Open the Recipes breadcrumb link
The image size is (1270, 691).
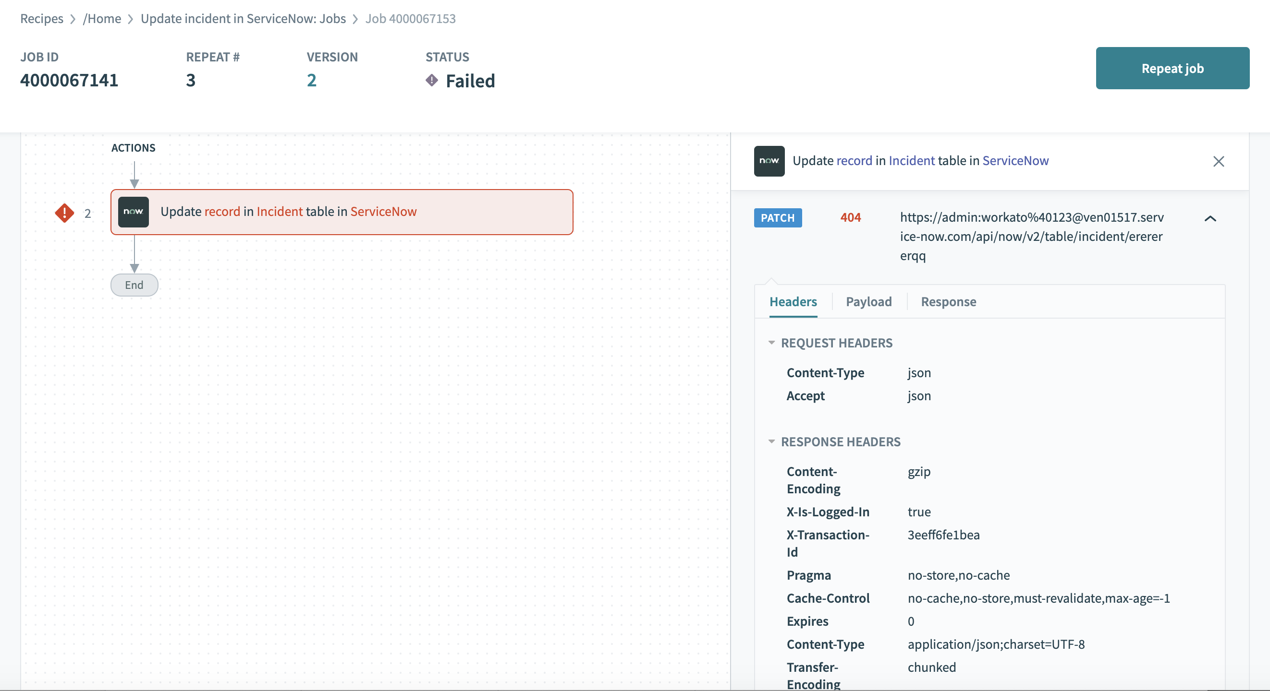[x=41, y=18]
